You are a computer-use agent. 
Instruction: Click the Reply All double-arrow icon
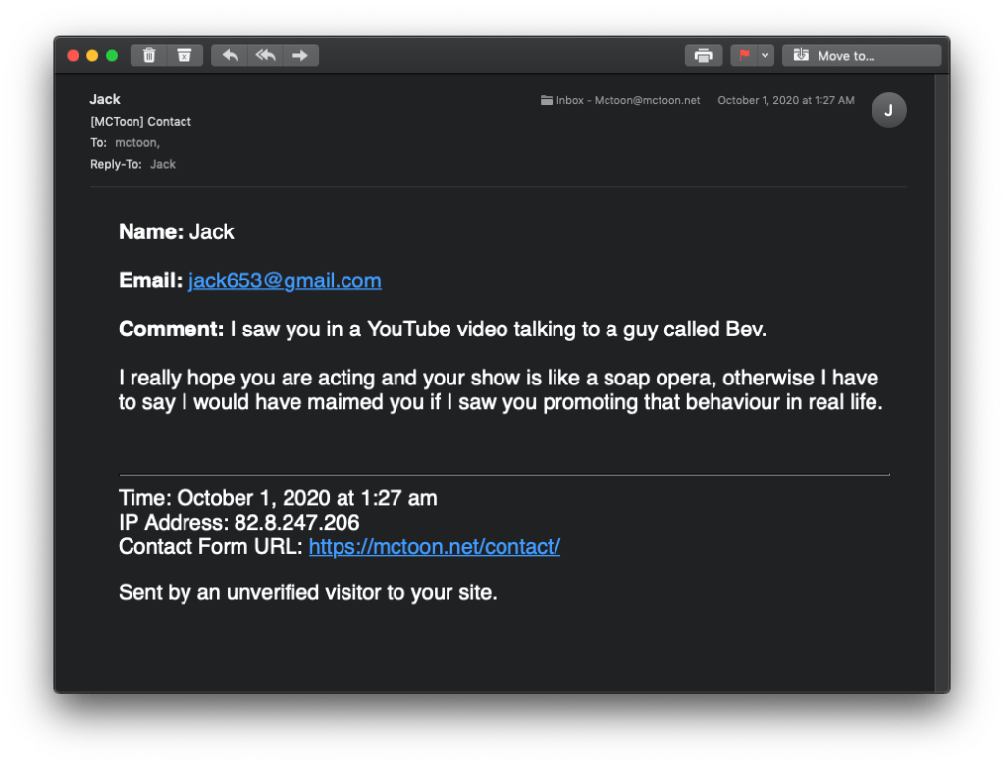[x=265, y=56]
